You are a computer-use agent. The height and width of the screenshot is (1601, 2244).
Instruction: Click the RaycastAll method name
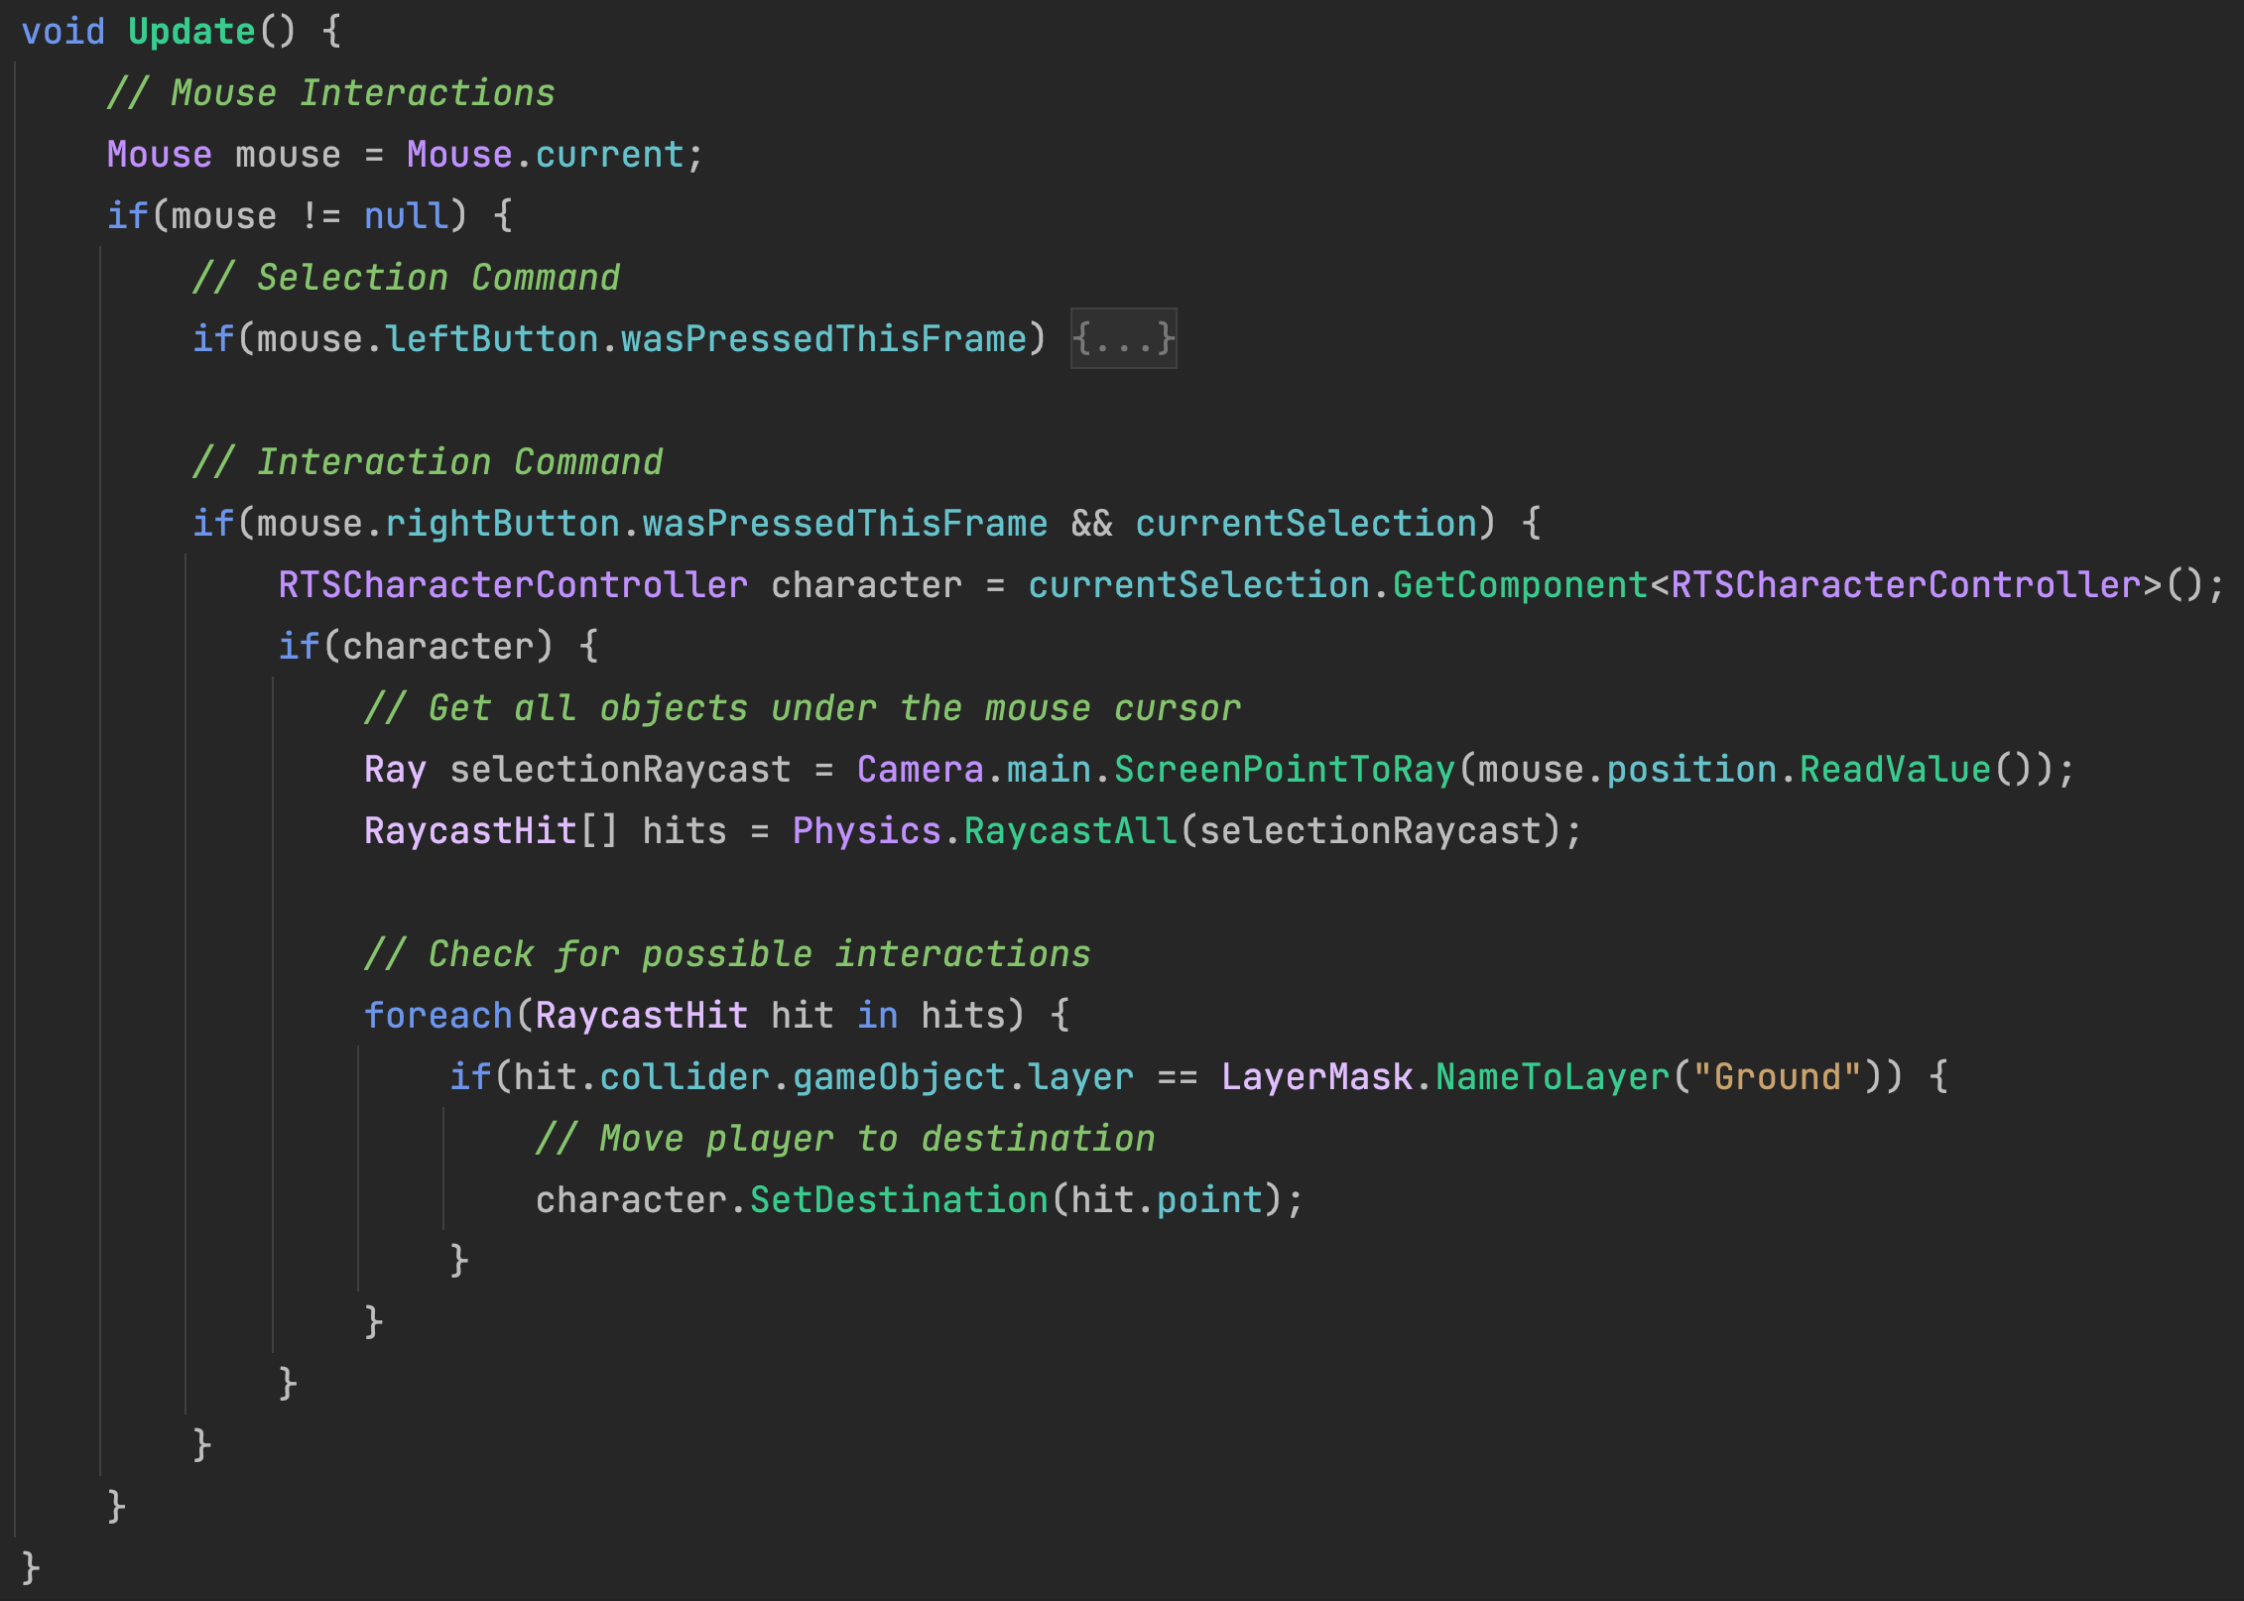(1069, 831)
